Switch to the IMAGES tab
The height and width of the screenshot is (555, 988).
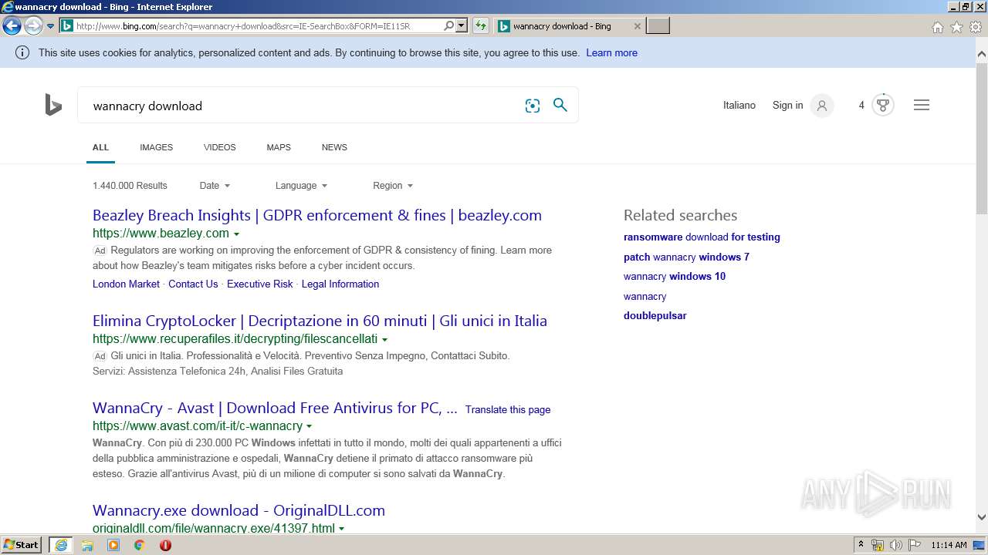156,147
